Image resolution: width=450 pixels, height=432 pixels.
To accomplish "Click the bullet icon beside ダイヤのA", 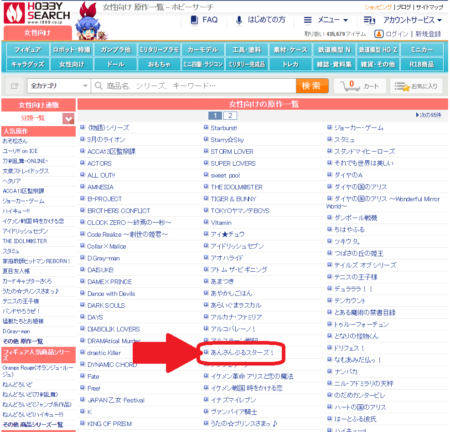I will [330, 174].
